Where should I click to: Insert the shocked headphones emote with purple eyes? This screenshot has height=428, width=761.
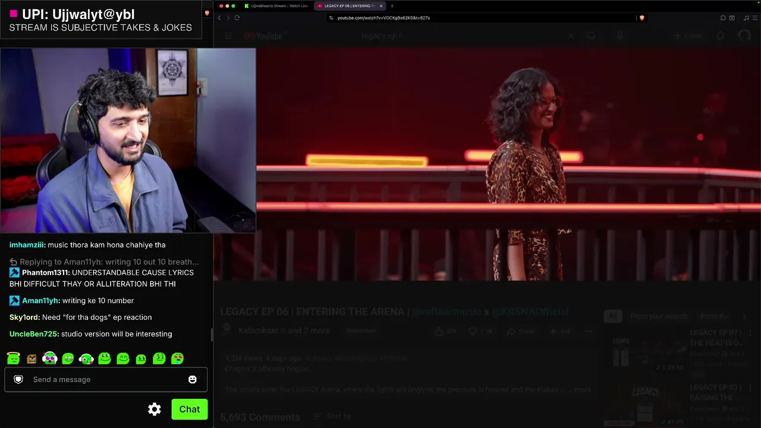[50, 358]
